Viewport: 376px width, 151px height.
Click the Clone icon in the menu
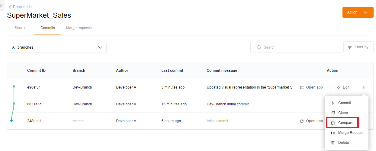click(x=333, y=113)
